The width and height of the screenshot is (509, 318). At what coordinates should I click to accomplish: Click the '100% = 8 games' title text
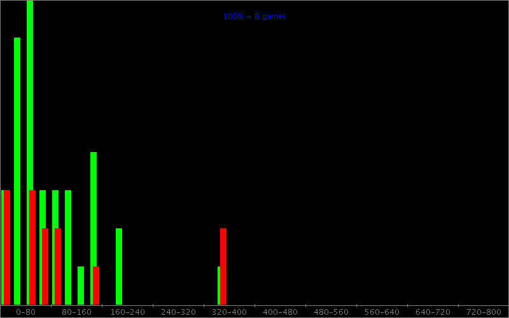pos(254,17)
